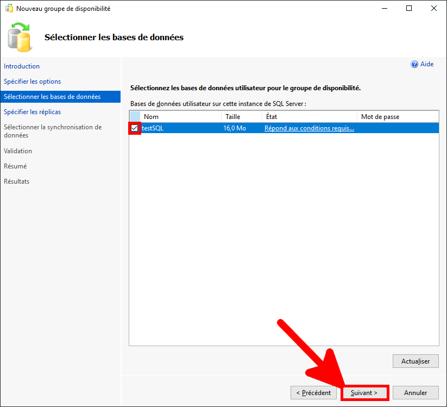Screen dimensions: 447x407
Task: Open Spécifier les options step
Action: pos(32,82)
